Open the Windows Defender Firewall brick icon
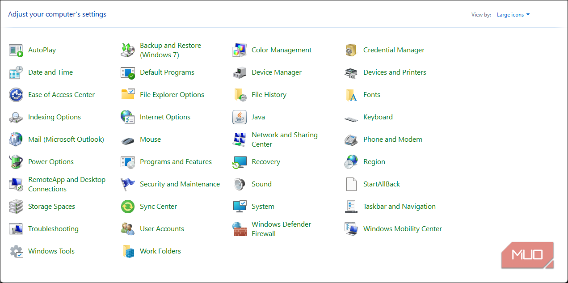This screenshot has width=568, height=283. point(240,229)
